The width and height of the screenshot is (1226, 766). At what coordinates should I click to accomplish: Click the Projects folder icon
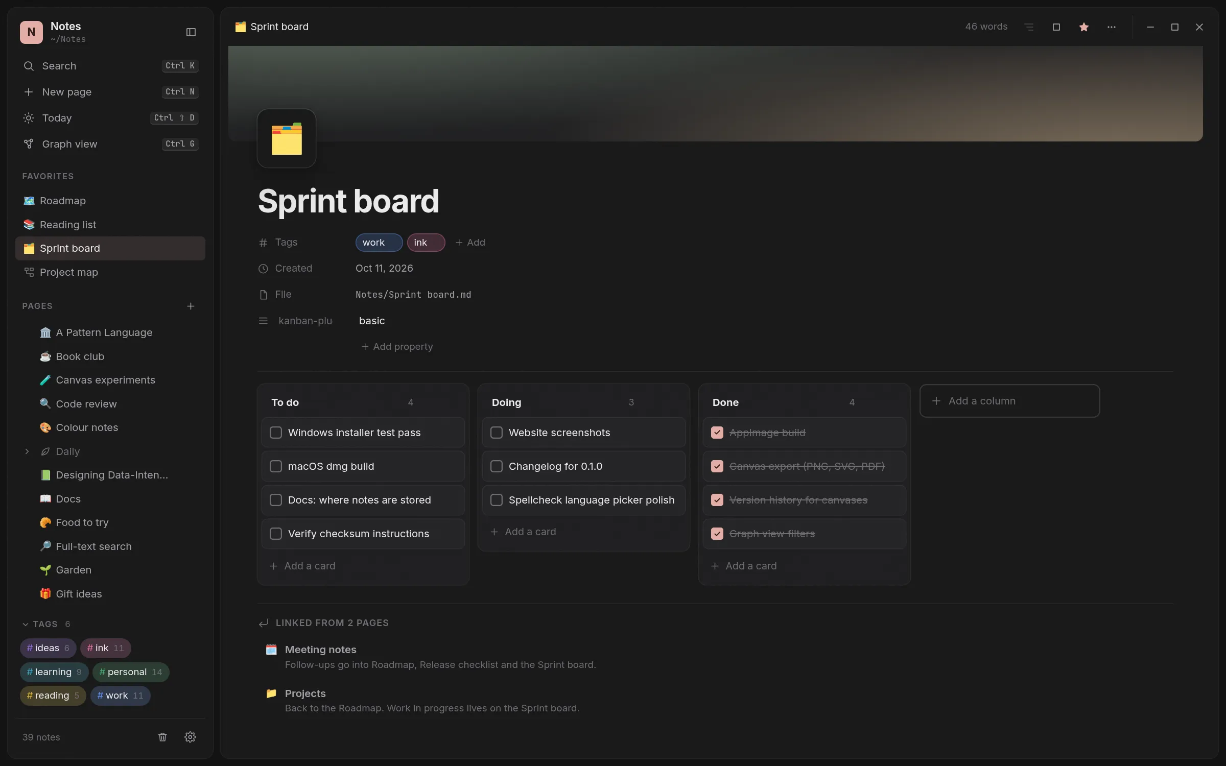[271, 693]
